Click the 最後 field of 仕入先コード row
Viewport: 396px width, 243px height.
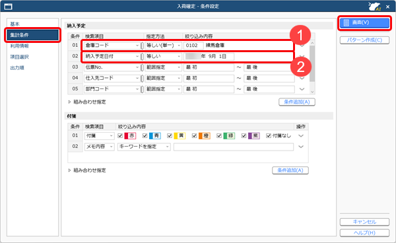pyautogui.click(x=269, y=79)
